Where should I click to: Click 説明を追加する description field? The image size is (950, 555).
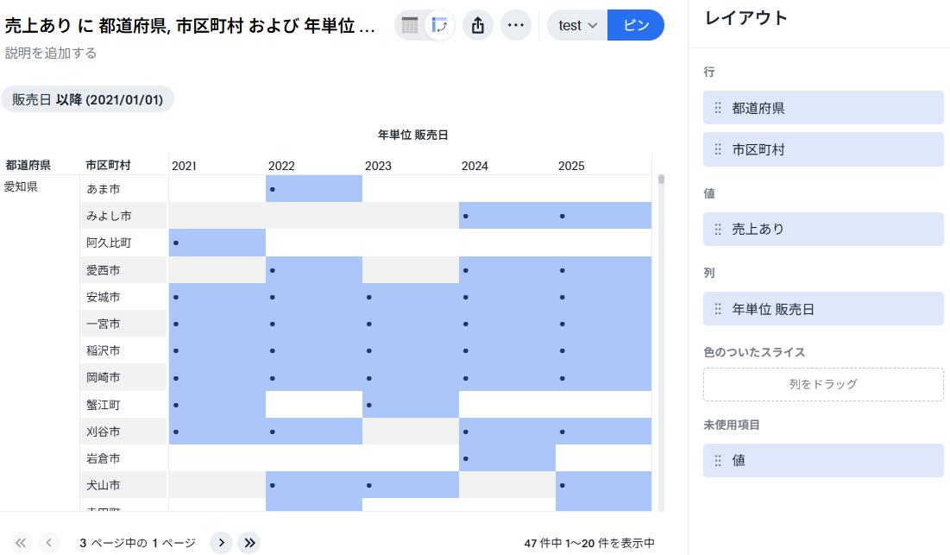(x=51, y=54)
